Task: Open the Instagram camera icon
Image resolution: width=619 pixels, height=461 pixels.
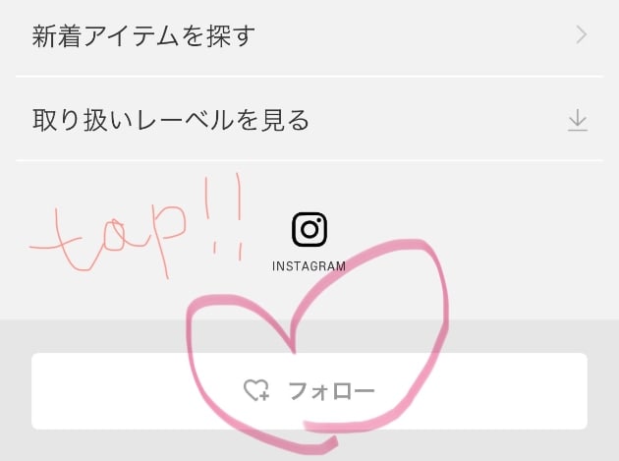Action: coord(309,229)
